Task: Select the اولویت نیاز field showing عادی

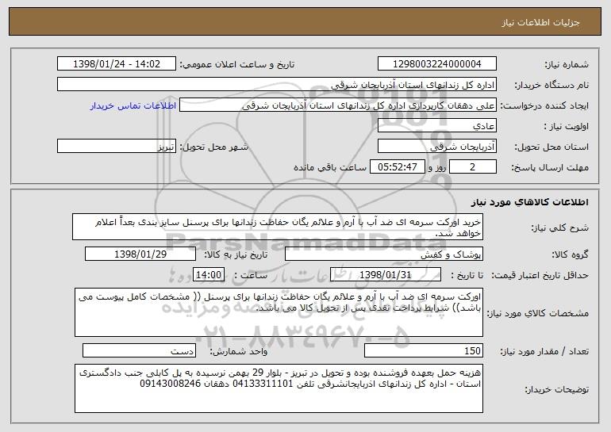Action: click(436, 125)
